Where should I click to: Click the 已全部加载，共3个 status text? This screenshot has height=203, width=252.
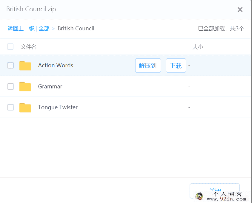coord(221,29)
